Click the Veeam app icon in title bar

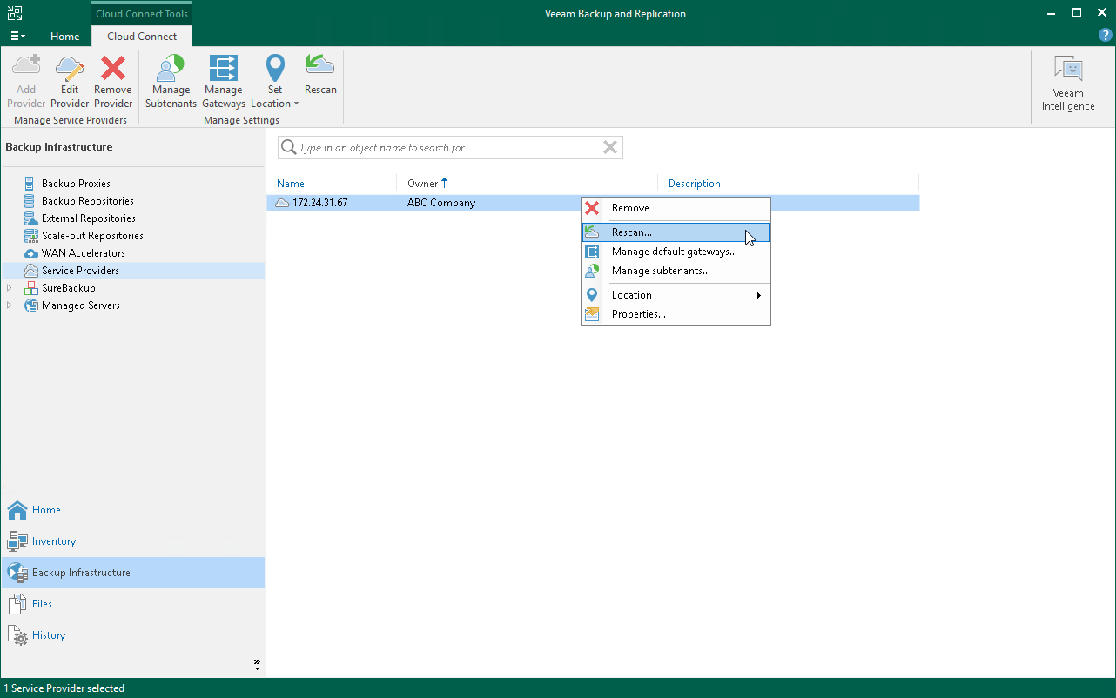16,13
